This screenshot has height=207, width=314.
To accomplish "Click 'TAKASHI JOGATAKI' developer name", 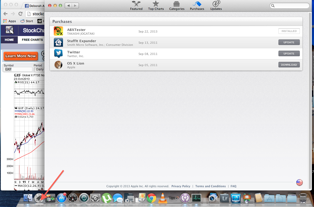I will point(81,34).
